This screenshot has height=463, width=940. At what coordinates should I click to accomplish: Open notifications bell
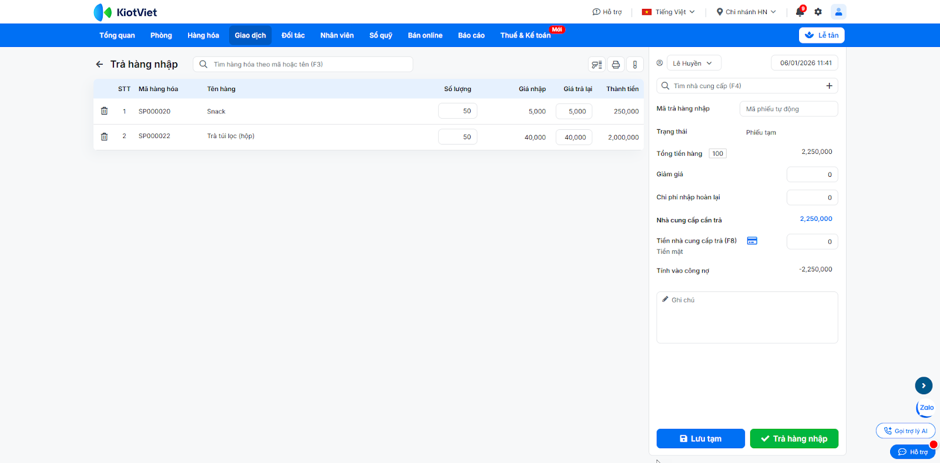coord(800,12)
